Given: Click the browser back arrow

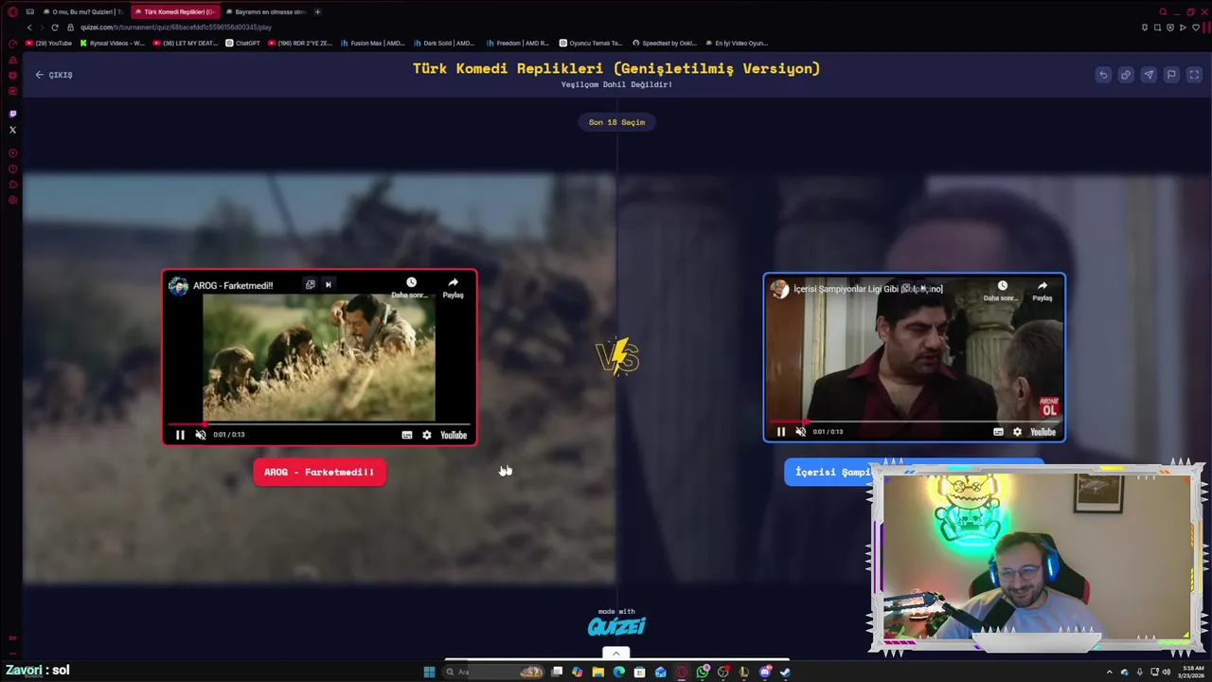Looking at the screenshot, I should pos(28,27).
